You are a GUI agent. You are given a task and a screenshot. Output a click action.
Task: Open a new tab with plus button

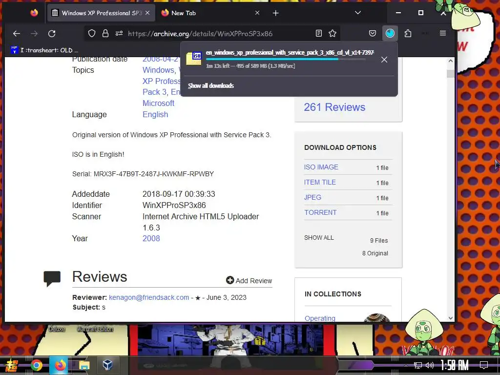click(x=276, y=13)
